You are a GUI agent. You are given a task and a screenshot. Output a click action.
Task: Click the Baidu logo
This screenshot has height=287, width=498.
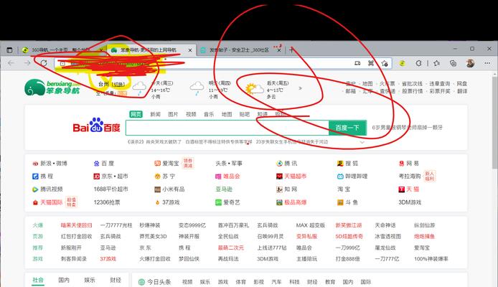(x=97, y=126)
